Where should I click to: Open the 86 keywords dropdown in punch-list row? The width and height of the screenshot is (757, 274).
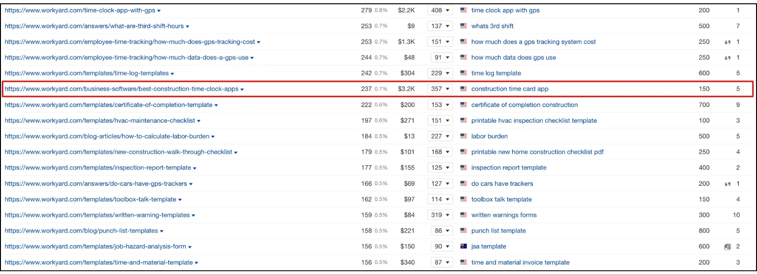[x=441, y=231]
